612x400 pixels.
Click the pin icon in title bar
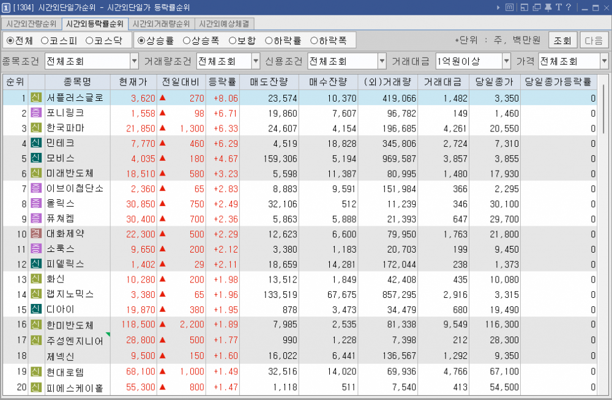(547, 7)
